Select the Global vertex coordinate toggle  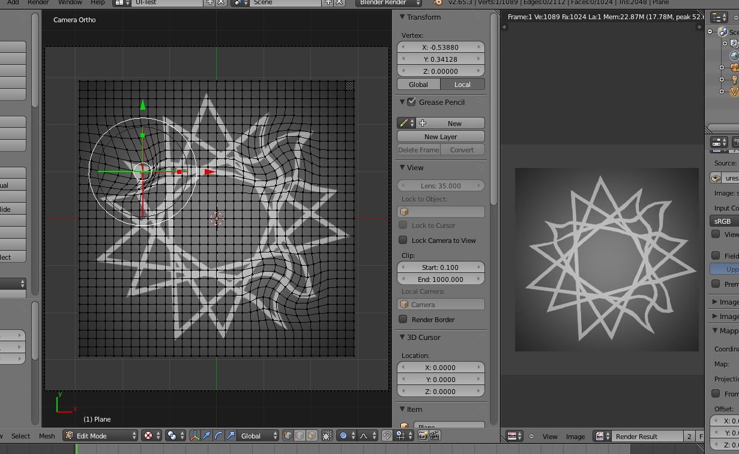[418, 85]
